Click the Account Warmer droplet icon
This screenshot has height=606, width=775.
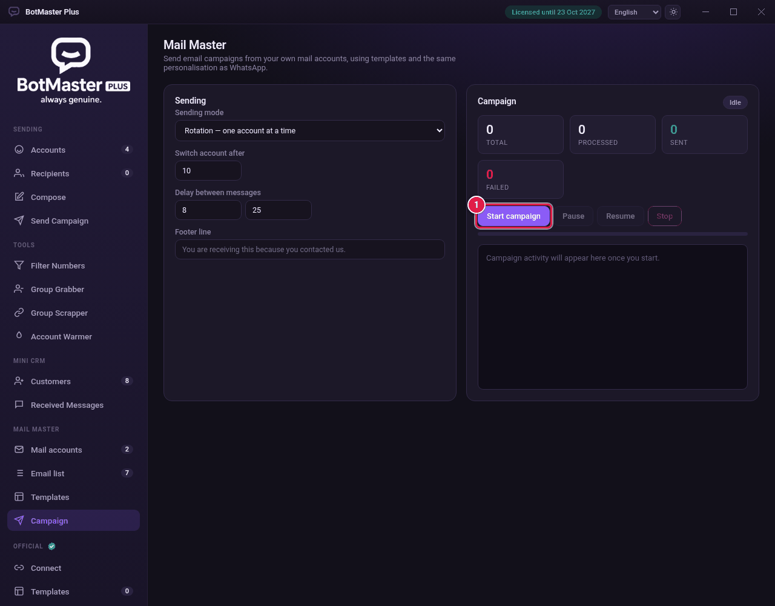19,336
